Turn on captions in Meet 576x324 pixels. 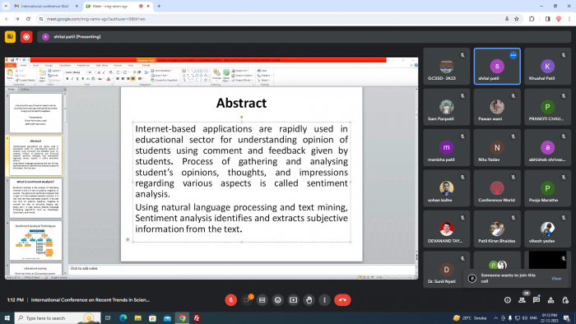pos(262,300)
